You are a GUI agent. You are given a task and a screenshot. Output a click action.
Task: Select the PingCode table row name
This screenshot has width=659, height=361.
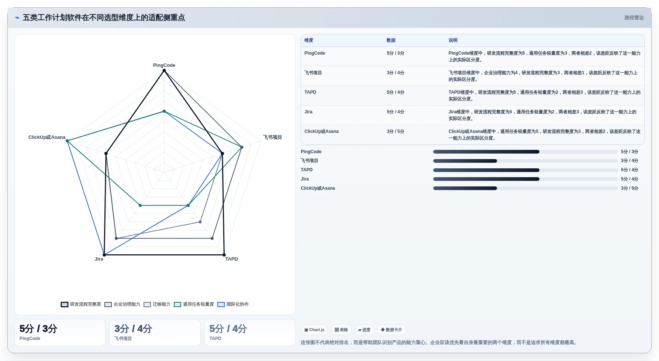coord(315,53)
